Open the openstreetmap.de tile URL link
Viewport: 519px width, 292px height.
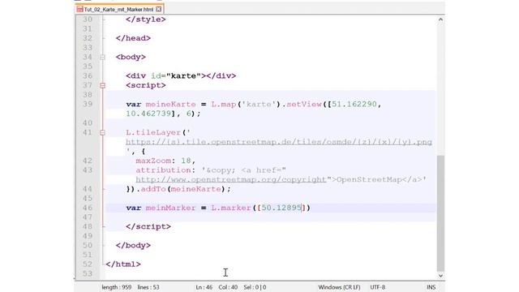click(x=279, y=142)
